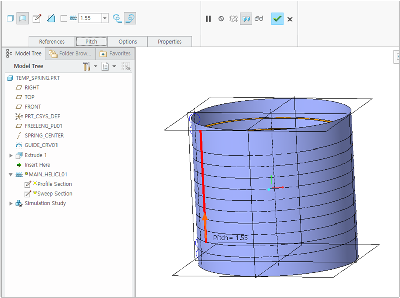
Task: Click the verify glasses icon
Action: (259, 18)
